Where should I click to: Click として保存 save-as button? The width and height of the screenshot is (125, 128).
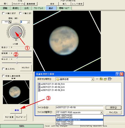click(77, 4)
